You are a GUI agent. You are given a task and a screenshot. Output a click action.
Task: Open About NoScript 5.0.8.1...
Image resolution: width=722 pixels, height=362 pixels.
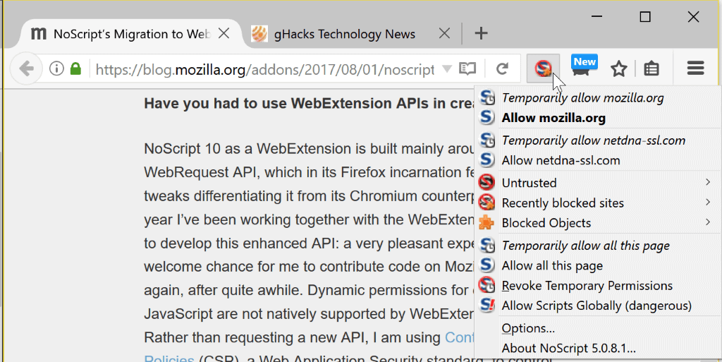[597, 348]
